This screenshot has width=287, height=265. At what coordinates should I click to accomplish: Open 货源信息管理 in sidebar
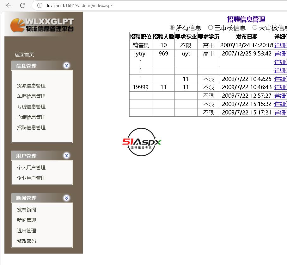[31, 86]
